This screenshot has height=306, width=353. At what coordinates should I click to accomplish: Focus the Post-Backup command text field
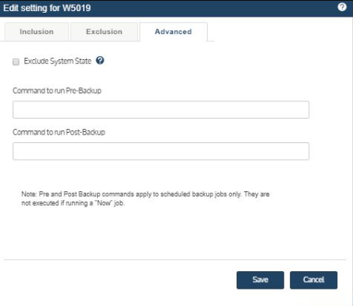[161, 151]
